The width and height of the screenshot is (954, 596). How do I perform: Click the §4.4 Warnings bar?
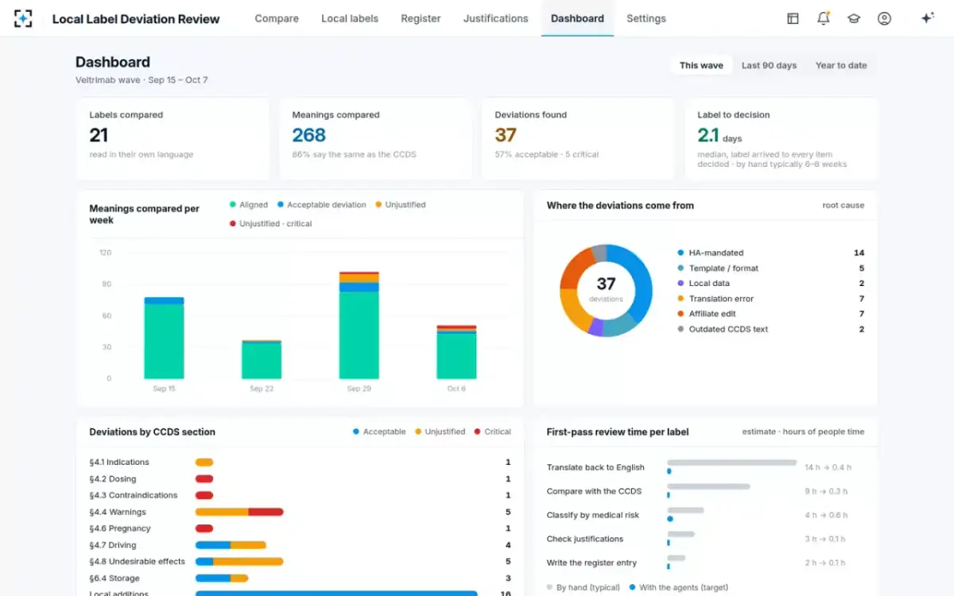click(x=239, y=512)
